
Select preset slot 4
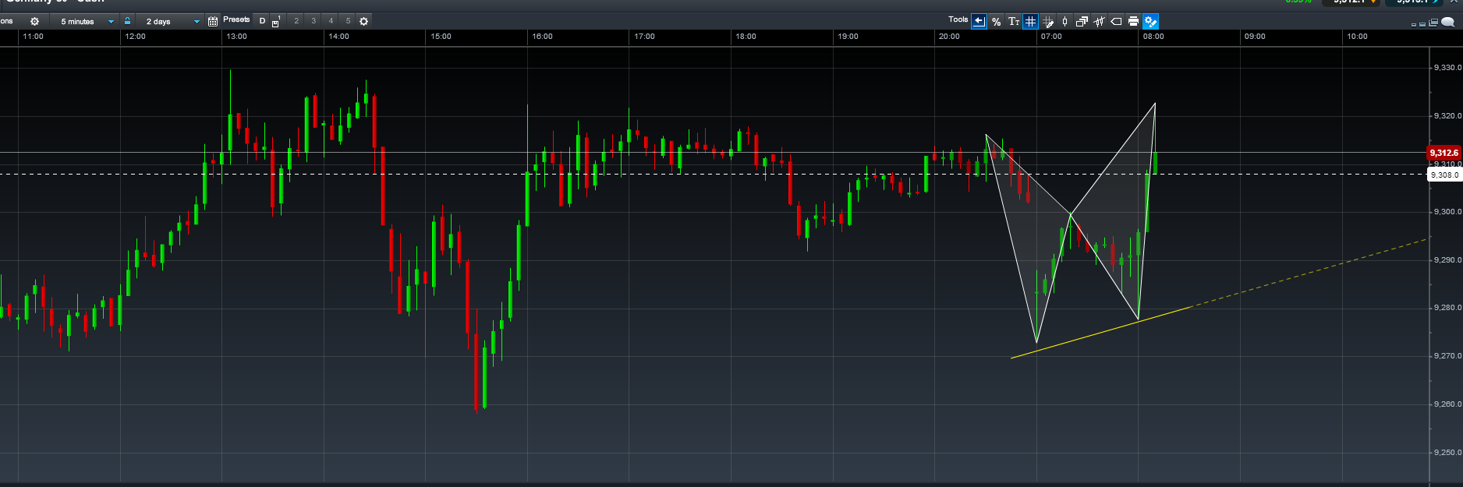tap(331, 21)
